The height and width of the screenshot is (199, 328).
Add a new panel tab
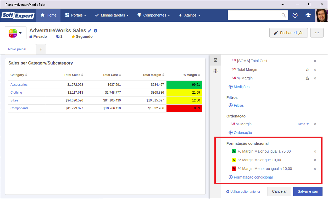click(41, 49)
